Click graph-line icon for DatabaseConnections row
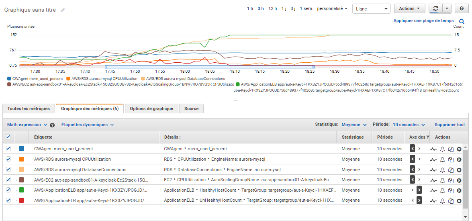The width and height of the screenshot is (472, 221). pos(433,170)
